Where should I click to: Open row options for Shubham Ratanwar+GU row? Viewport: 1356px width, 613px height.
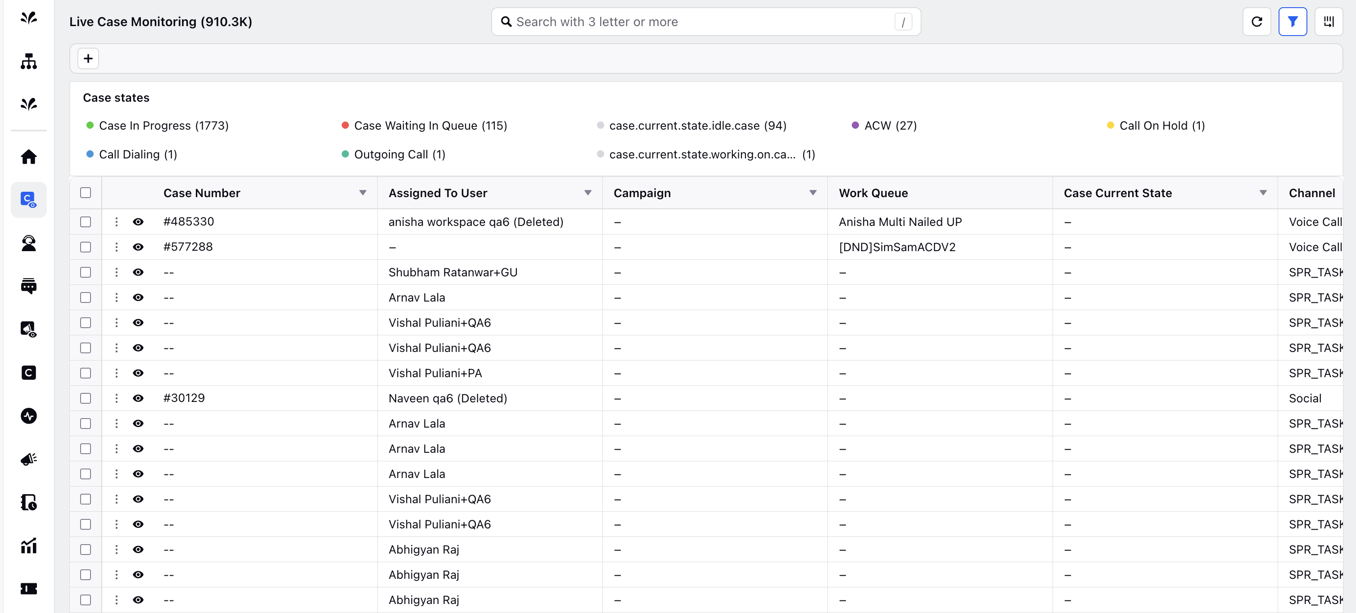(116, 272)
